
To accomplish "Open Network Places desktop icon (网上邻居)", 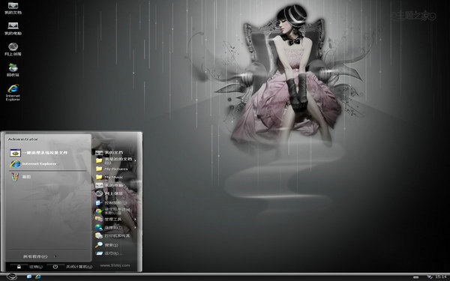I will point(13,49).
